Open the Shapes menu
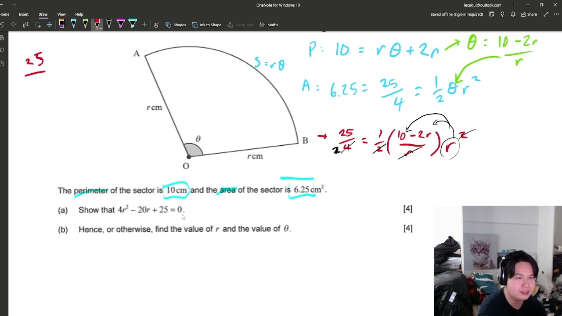The height and width of the screenshot is (316, 562). click(x=176, y=25)
